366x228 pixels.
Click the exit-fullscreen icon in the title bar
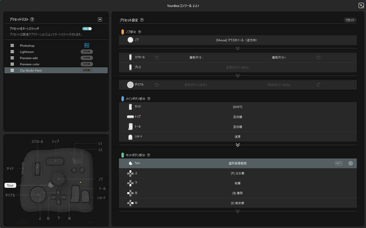[x=361, y=5]
